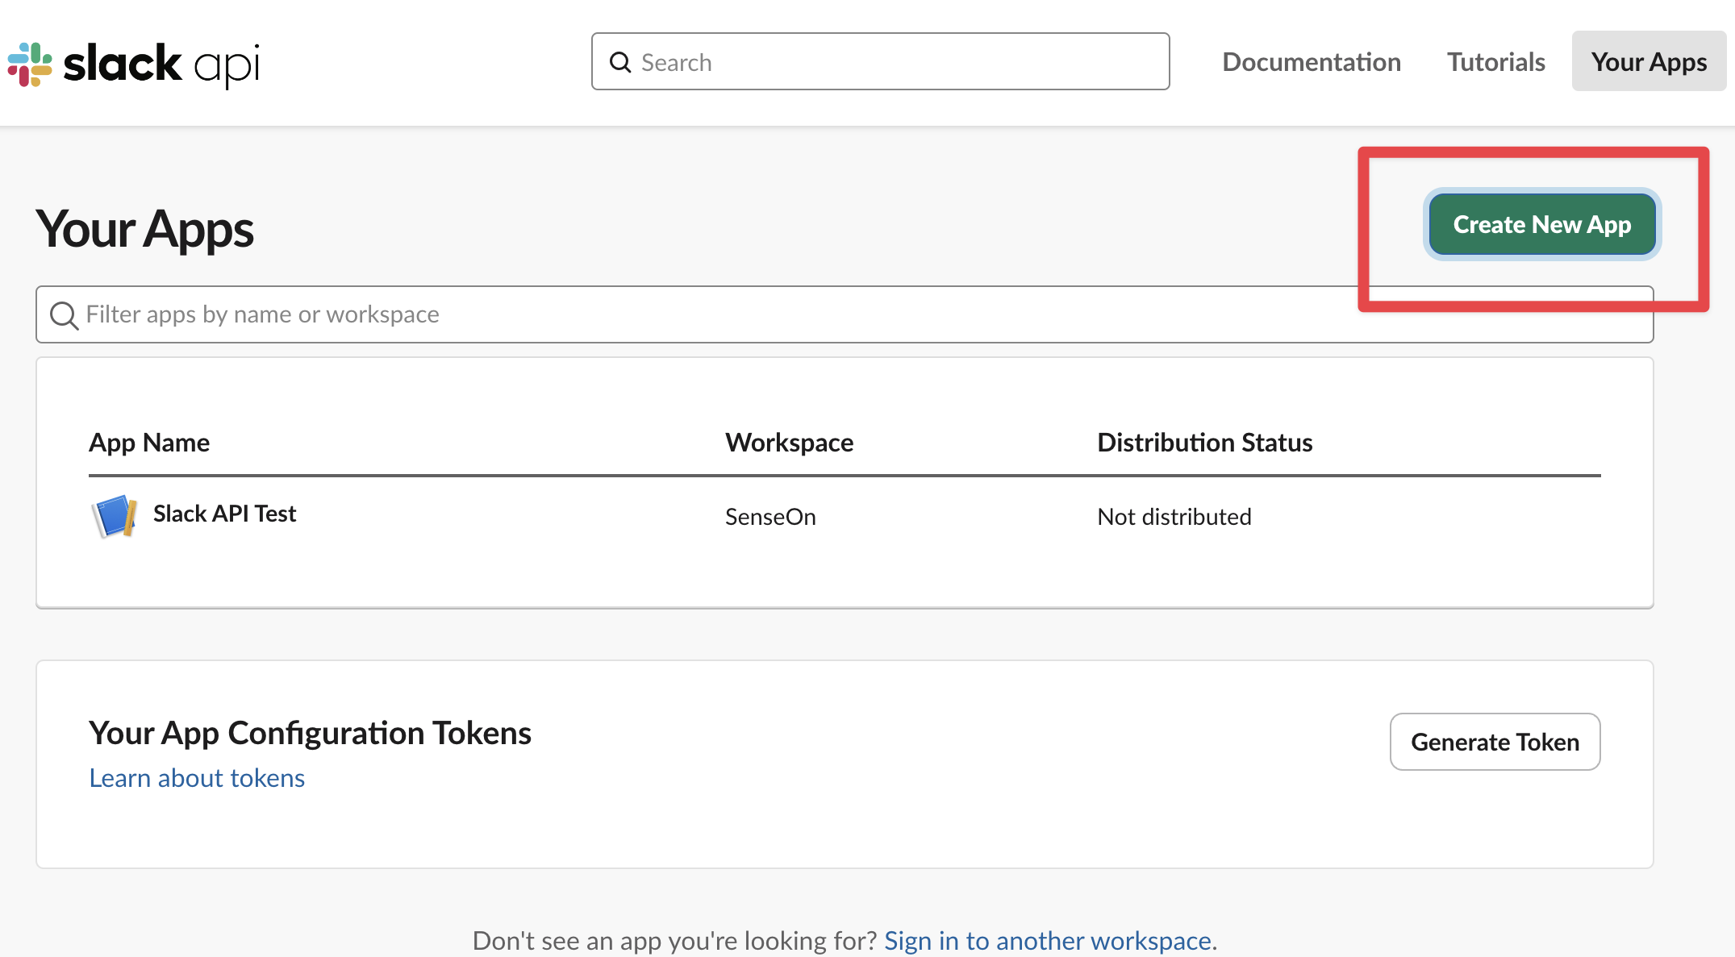
Task: Click the Slack API logo
Action: (x=134, y=64)
